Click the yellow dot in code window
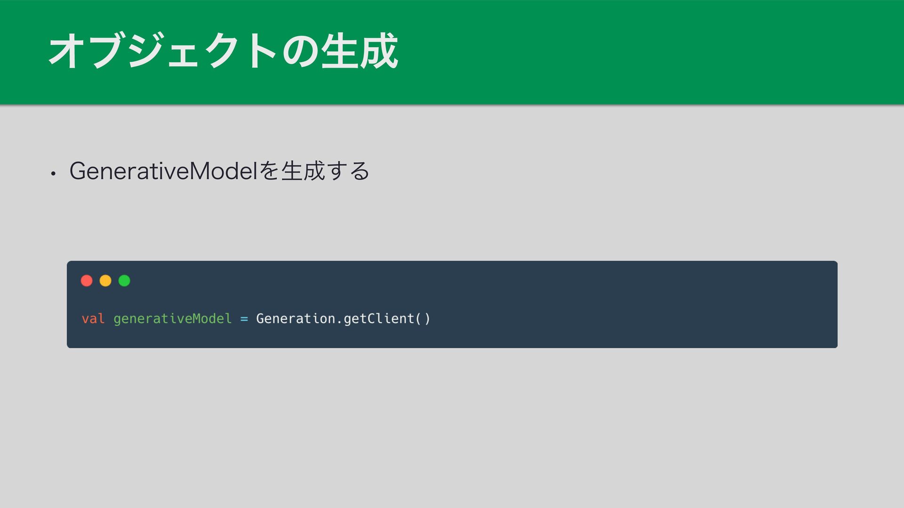Image resolution: width=904 pixels, height=508 pixels. pyautogui.click(x=105, y=281)
